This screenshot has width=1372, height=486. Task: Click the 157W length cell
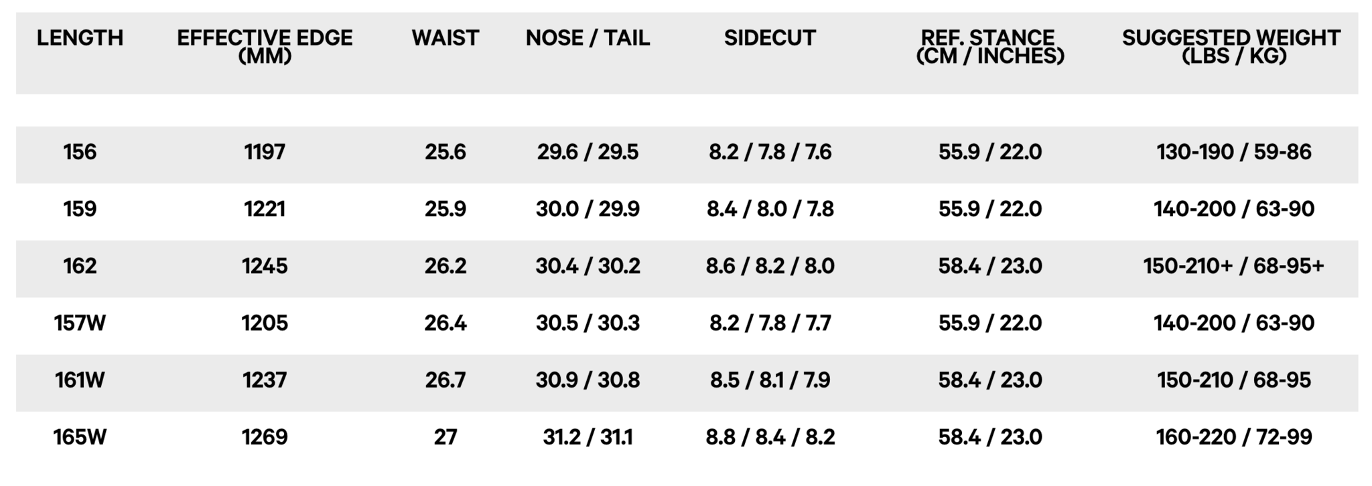[80, 323]
